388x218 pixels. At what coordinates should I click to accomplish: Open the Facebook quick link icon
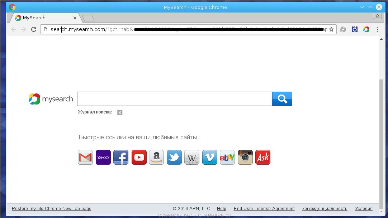(121, 158)
